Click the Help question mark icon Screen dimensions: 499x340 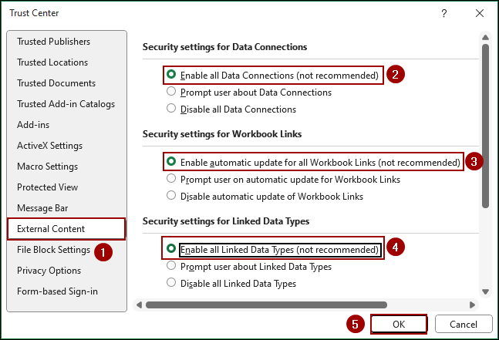pyautogui.click(x=443, y=13)
